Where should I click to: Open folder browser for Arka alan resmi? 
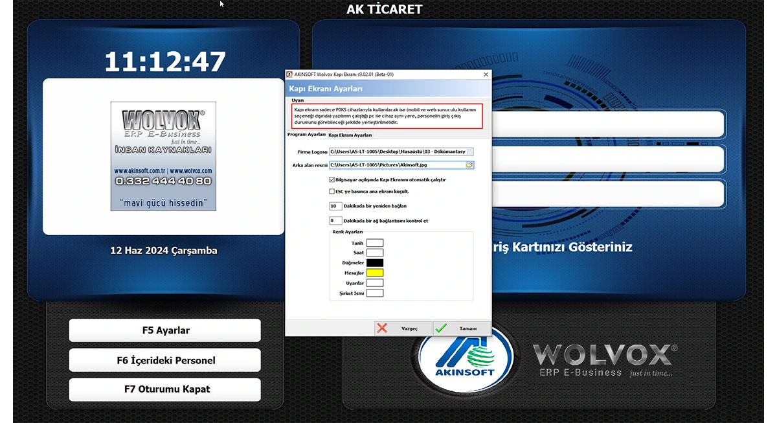tap(470, 166)
